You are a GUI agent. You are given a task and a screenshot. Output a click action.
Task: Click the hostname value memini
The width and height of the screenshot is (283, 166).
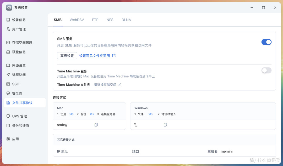click(226, 151)
